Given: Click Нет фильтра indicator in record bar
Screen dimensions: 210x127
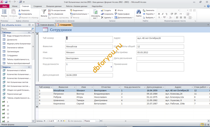Looking at the screenshot, I should point(75,121).
